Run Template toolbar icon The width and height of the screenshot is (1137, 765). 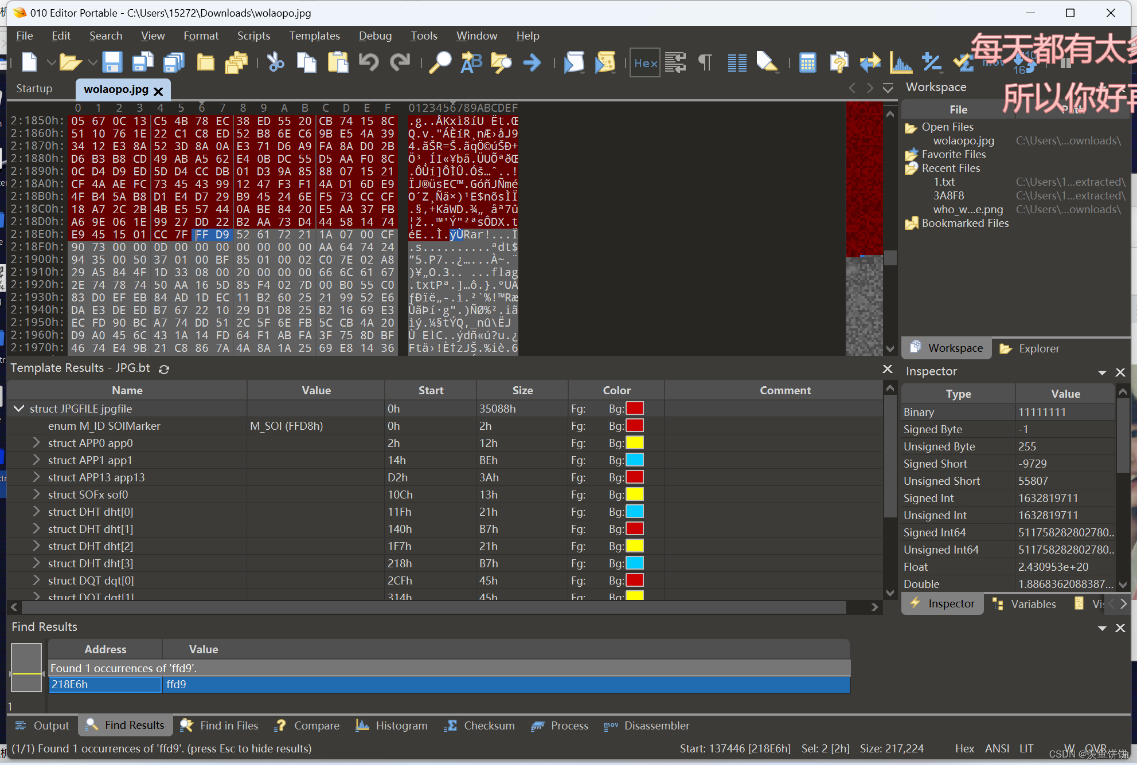tap(605, 62)
